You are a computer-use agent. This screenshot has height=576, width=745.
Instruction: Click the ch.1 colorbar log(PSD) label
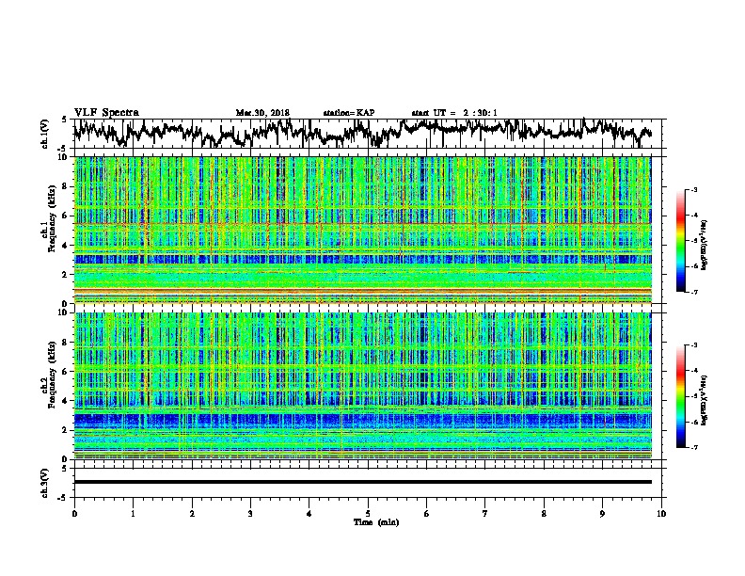[705, 246]
